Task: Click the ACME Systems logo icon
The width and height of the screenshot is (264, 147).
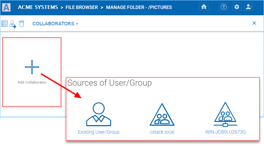Action: [x=6, y=7]
